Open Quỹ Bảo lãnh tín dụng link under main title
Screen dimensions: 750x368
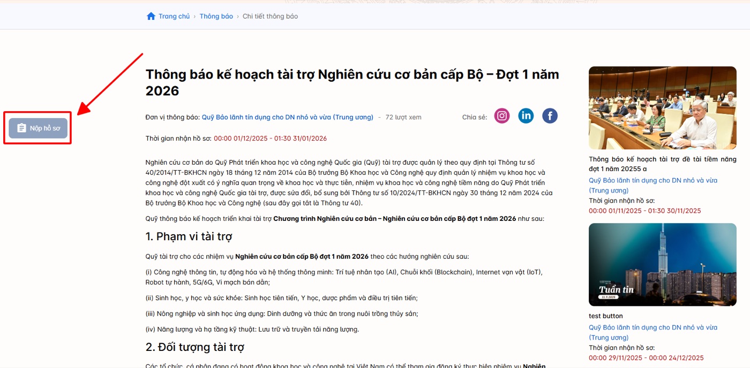[x=288, y=117]
